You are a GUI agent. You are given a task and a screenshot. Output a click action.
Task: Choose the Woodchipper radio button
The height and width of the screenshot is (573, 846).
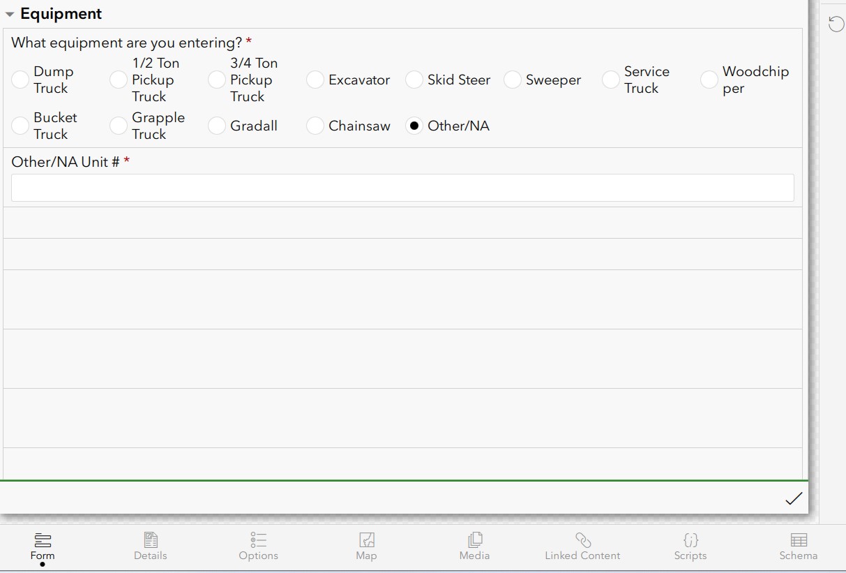709,80
